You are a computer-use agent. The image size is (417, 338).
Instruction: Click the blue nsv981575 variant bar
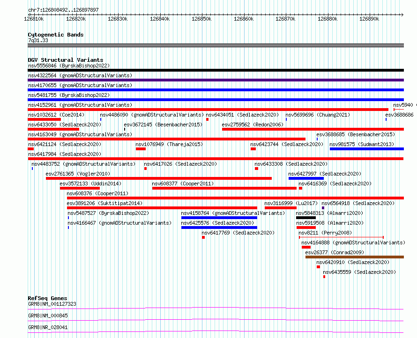(367, 149)
